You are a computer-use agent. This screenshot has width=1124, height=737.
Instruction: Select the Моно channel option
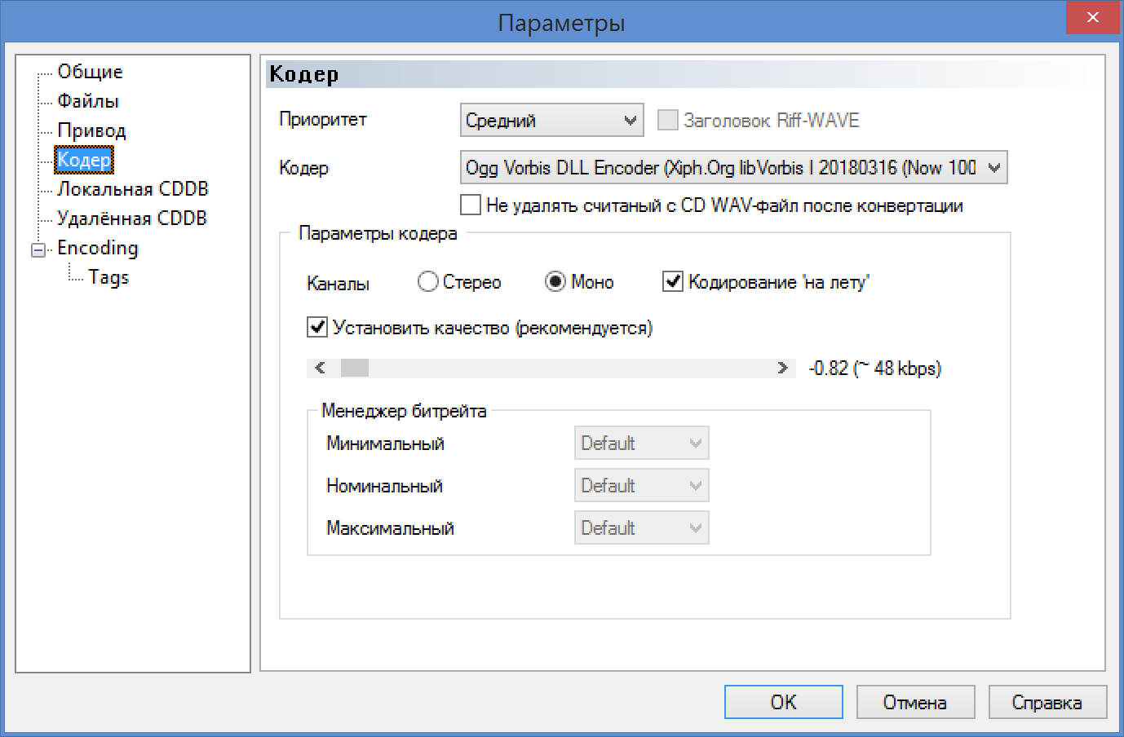point(555,282)
